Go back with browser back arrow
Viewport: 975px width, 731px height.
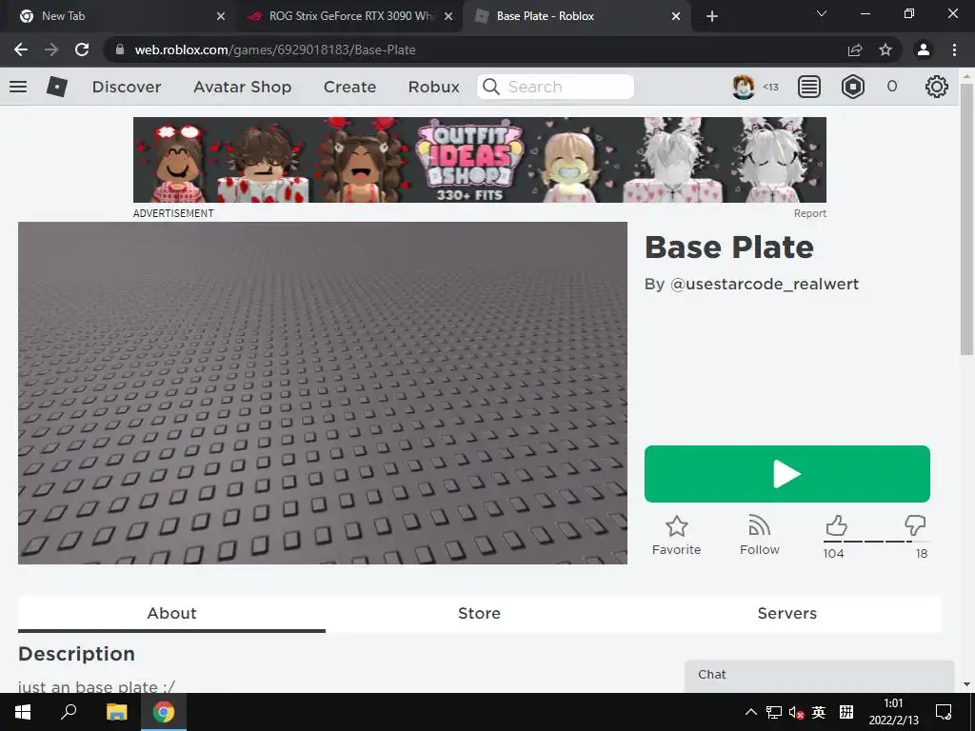tap(21, 49)
